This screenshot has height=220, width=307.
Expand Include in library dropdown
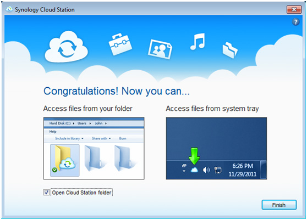click(69, 138)
